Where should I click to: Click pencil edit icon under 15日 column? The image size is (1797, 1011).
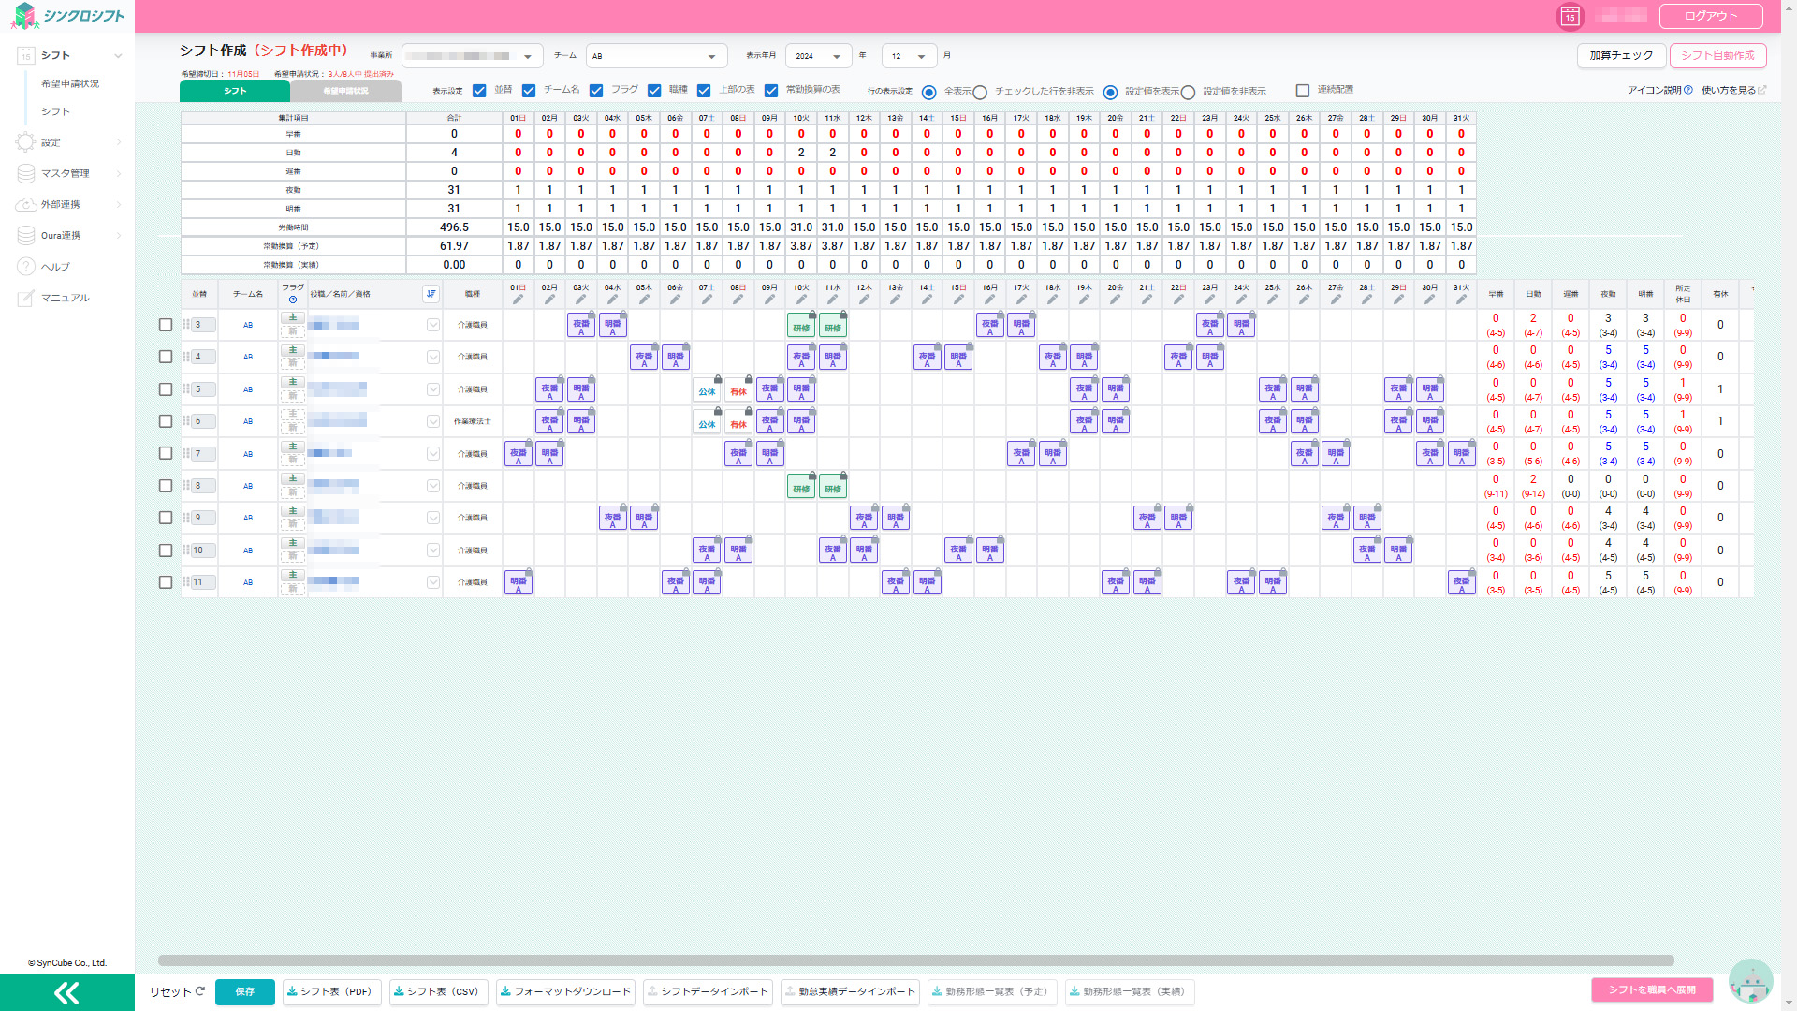[958, 300]
